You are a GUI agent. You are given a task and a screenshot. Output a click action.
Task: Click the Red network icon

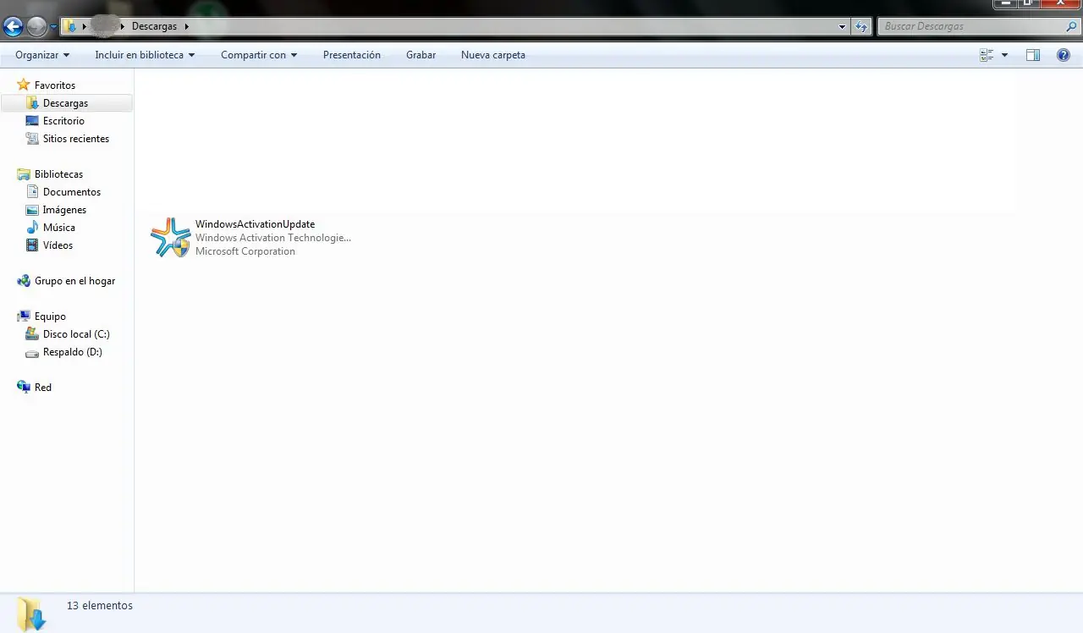pyautogui.click(x=24, y=387)
